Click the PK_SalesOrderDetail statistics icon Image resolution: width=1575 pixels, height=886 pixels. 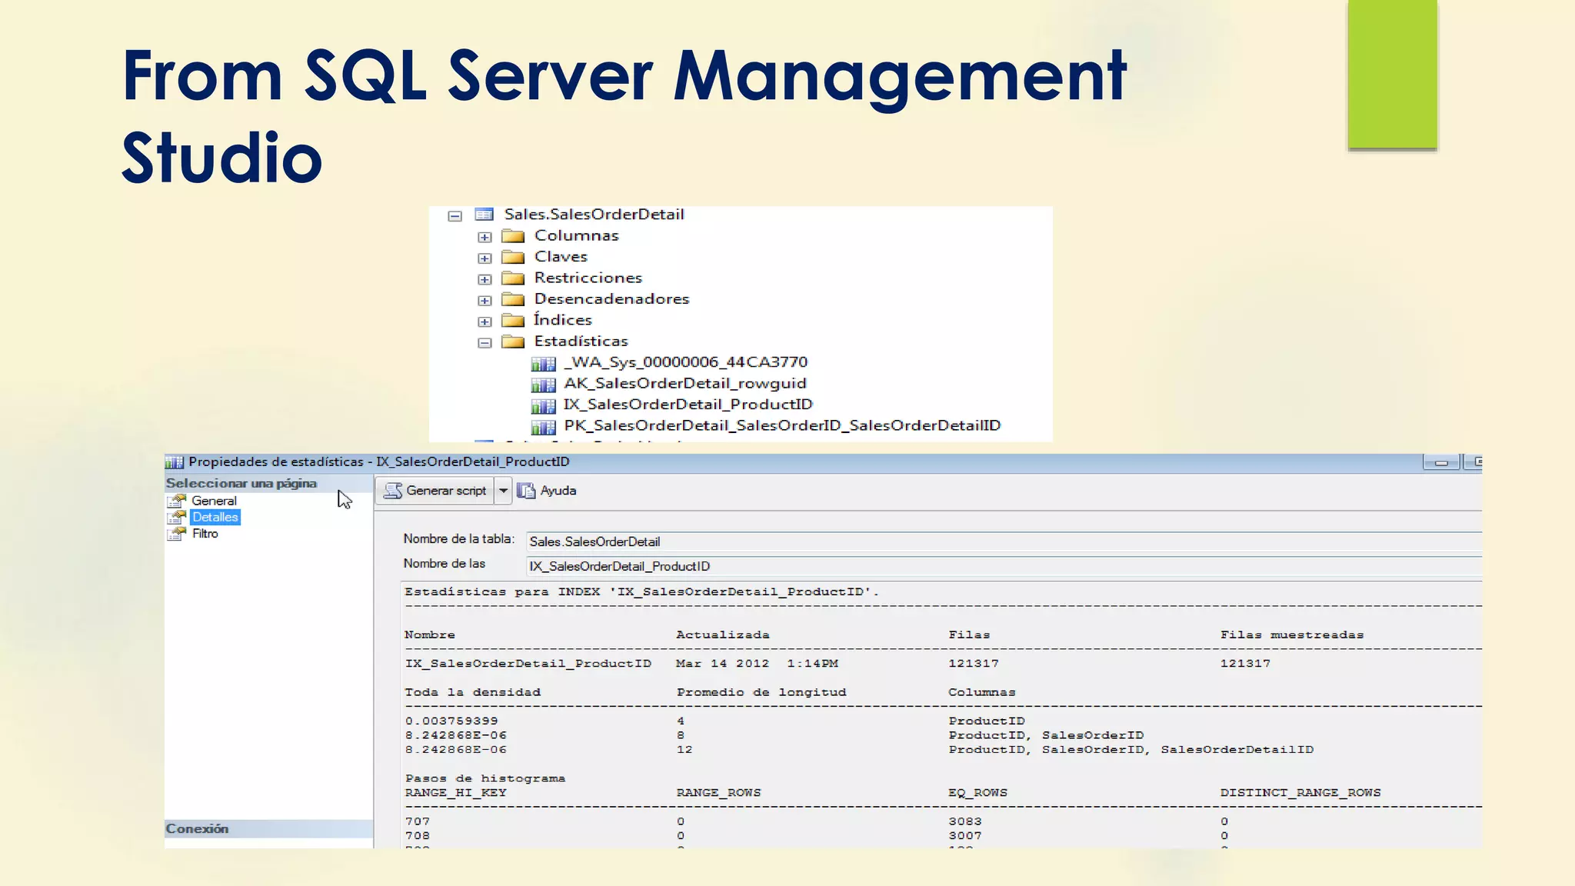[x=543, y=426]
